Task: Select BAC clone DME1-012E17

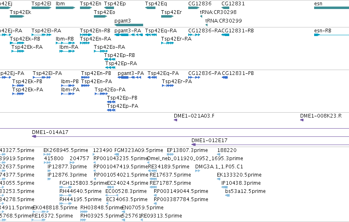Action: point(270,145)
